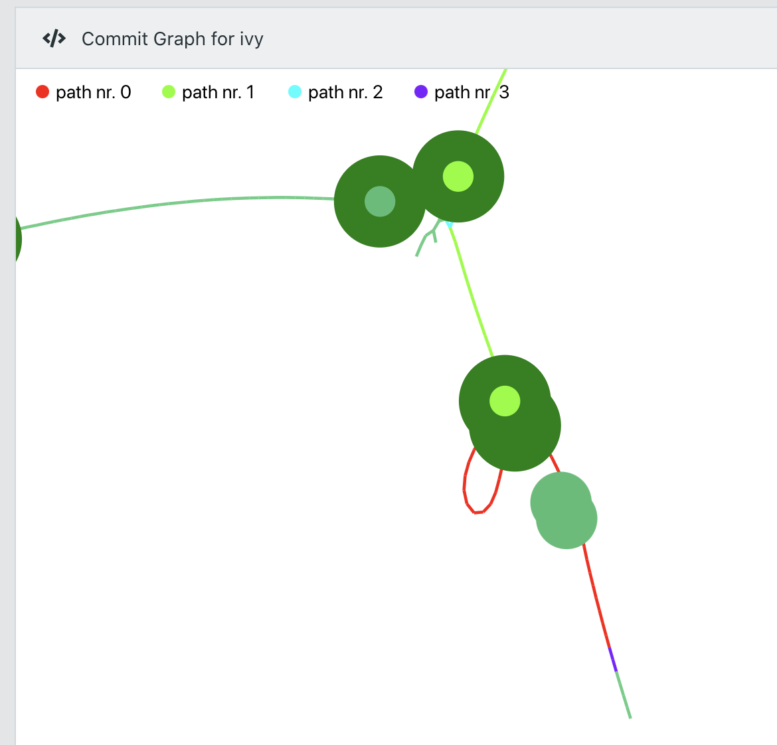The image size is (777, 745).
Task: Select the dark node with muted green center
Action: 380,201
